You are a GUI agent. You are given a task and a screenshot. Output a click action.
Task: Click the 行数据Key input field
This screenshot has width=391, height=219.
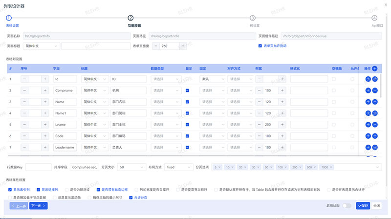(39, 167)
